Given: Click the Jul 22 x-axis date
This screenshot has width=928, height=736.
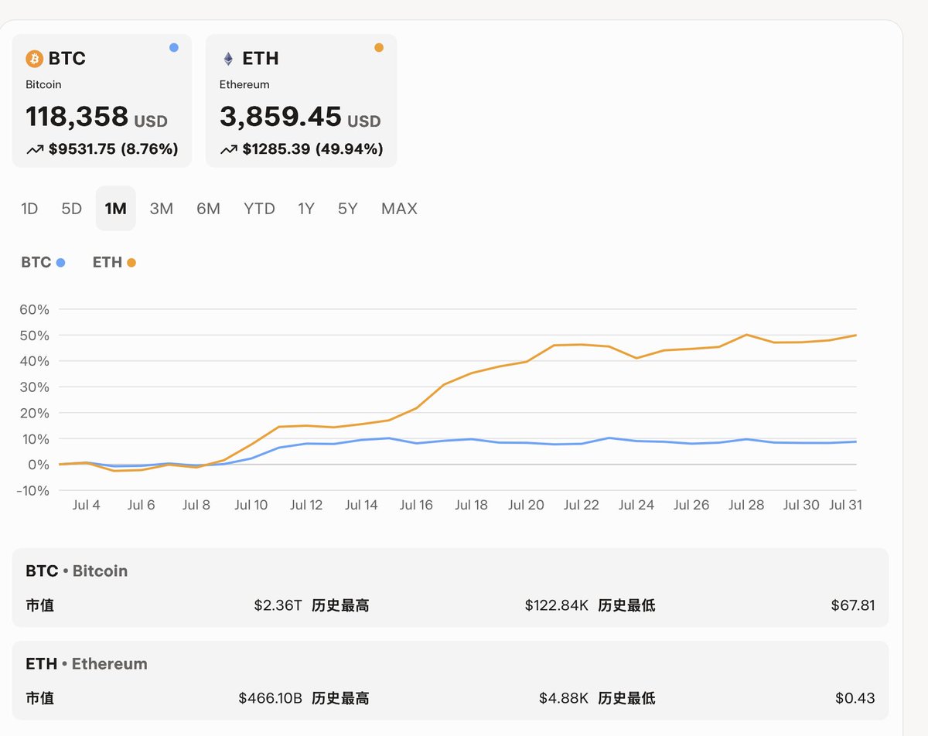Looking at the screenshot, I should tap(582, 505).
